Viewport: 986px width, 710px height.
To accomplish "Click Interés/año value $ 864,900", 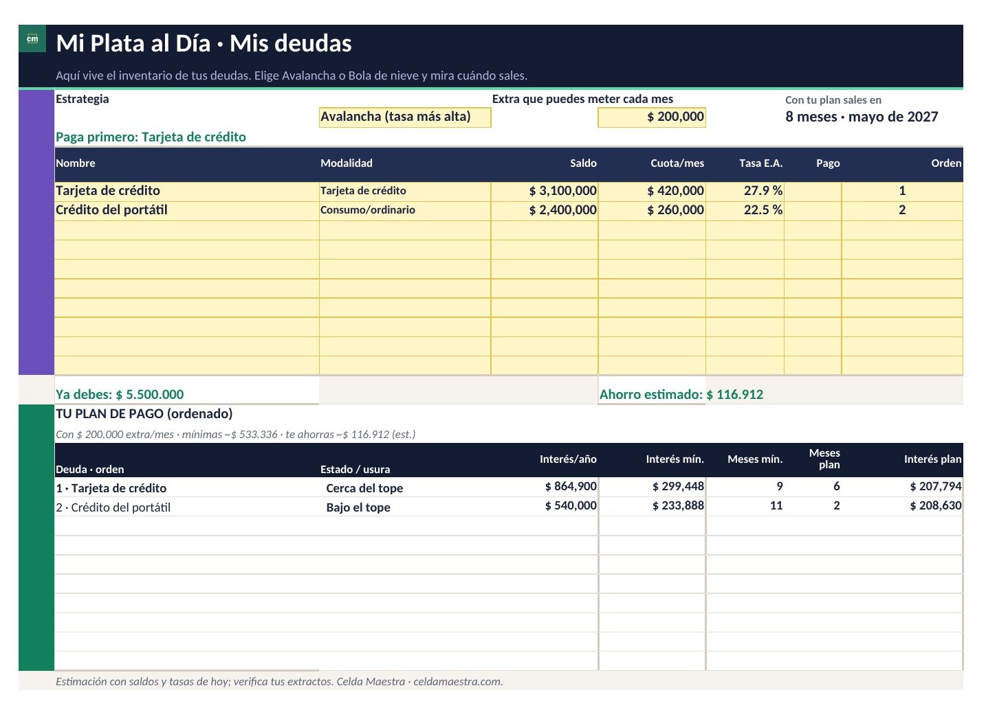I will pos(571,486).
